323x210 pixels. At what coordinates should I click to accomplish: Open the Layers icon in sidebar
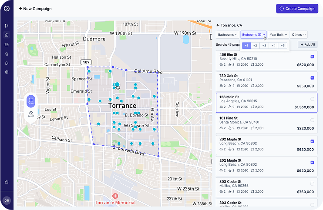[x=7, y=54]
